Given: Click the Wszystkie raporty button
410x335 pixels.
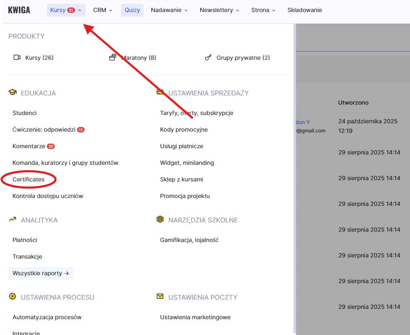Looking at the screenshot, I should (41, 273).
